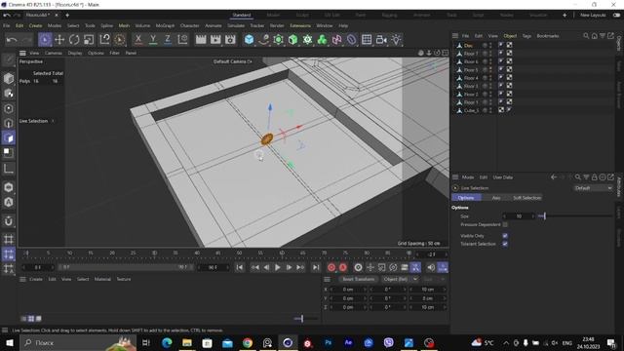Click the floor grid icon in toolbar
Viewport: 624px width, 351px height.
[367, 39]
